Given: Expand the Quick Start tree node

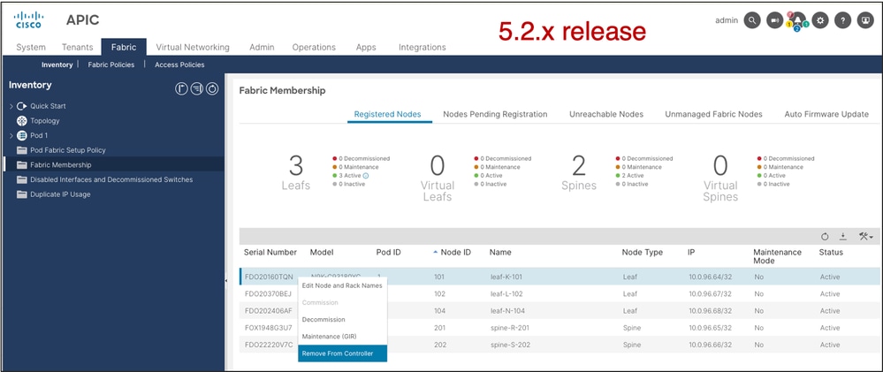Looking at the screenshot, I should pos(11,106).
